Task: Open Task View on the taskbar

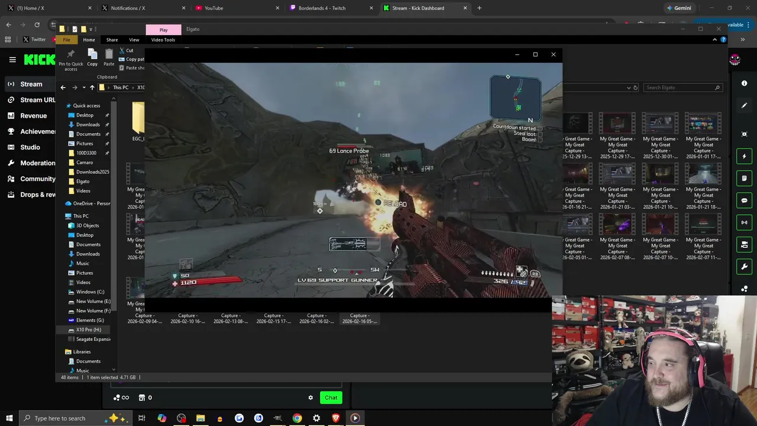Action: (142, 418)
